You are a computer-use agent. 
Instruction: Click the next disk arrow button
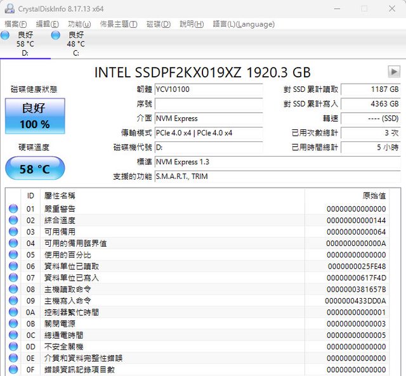point(394,72)
